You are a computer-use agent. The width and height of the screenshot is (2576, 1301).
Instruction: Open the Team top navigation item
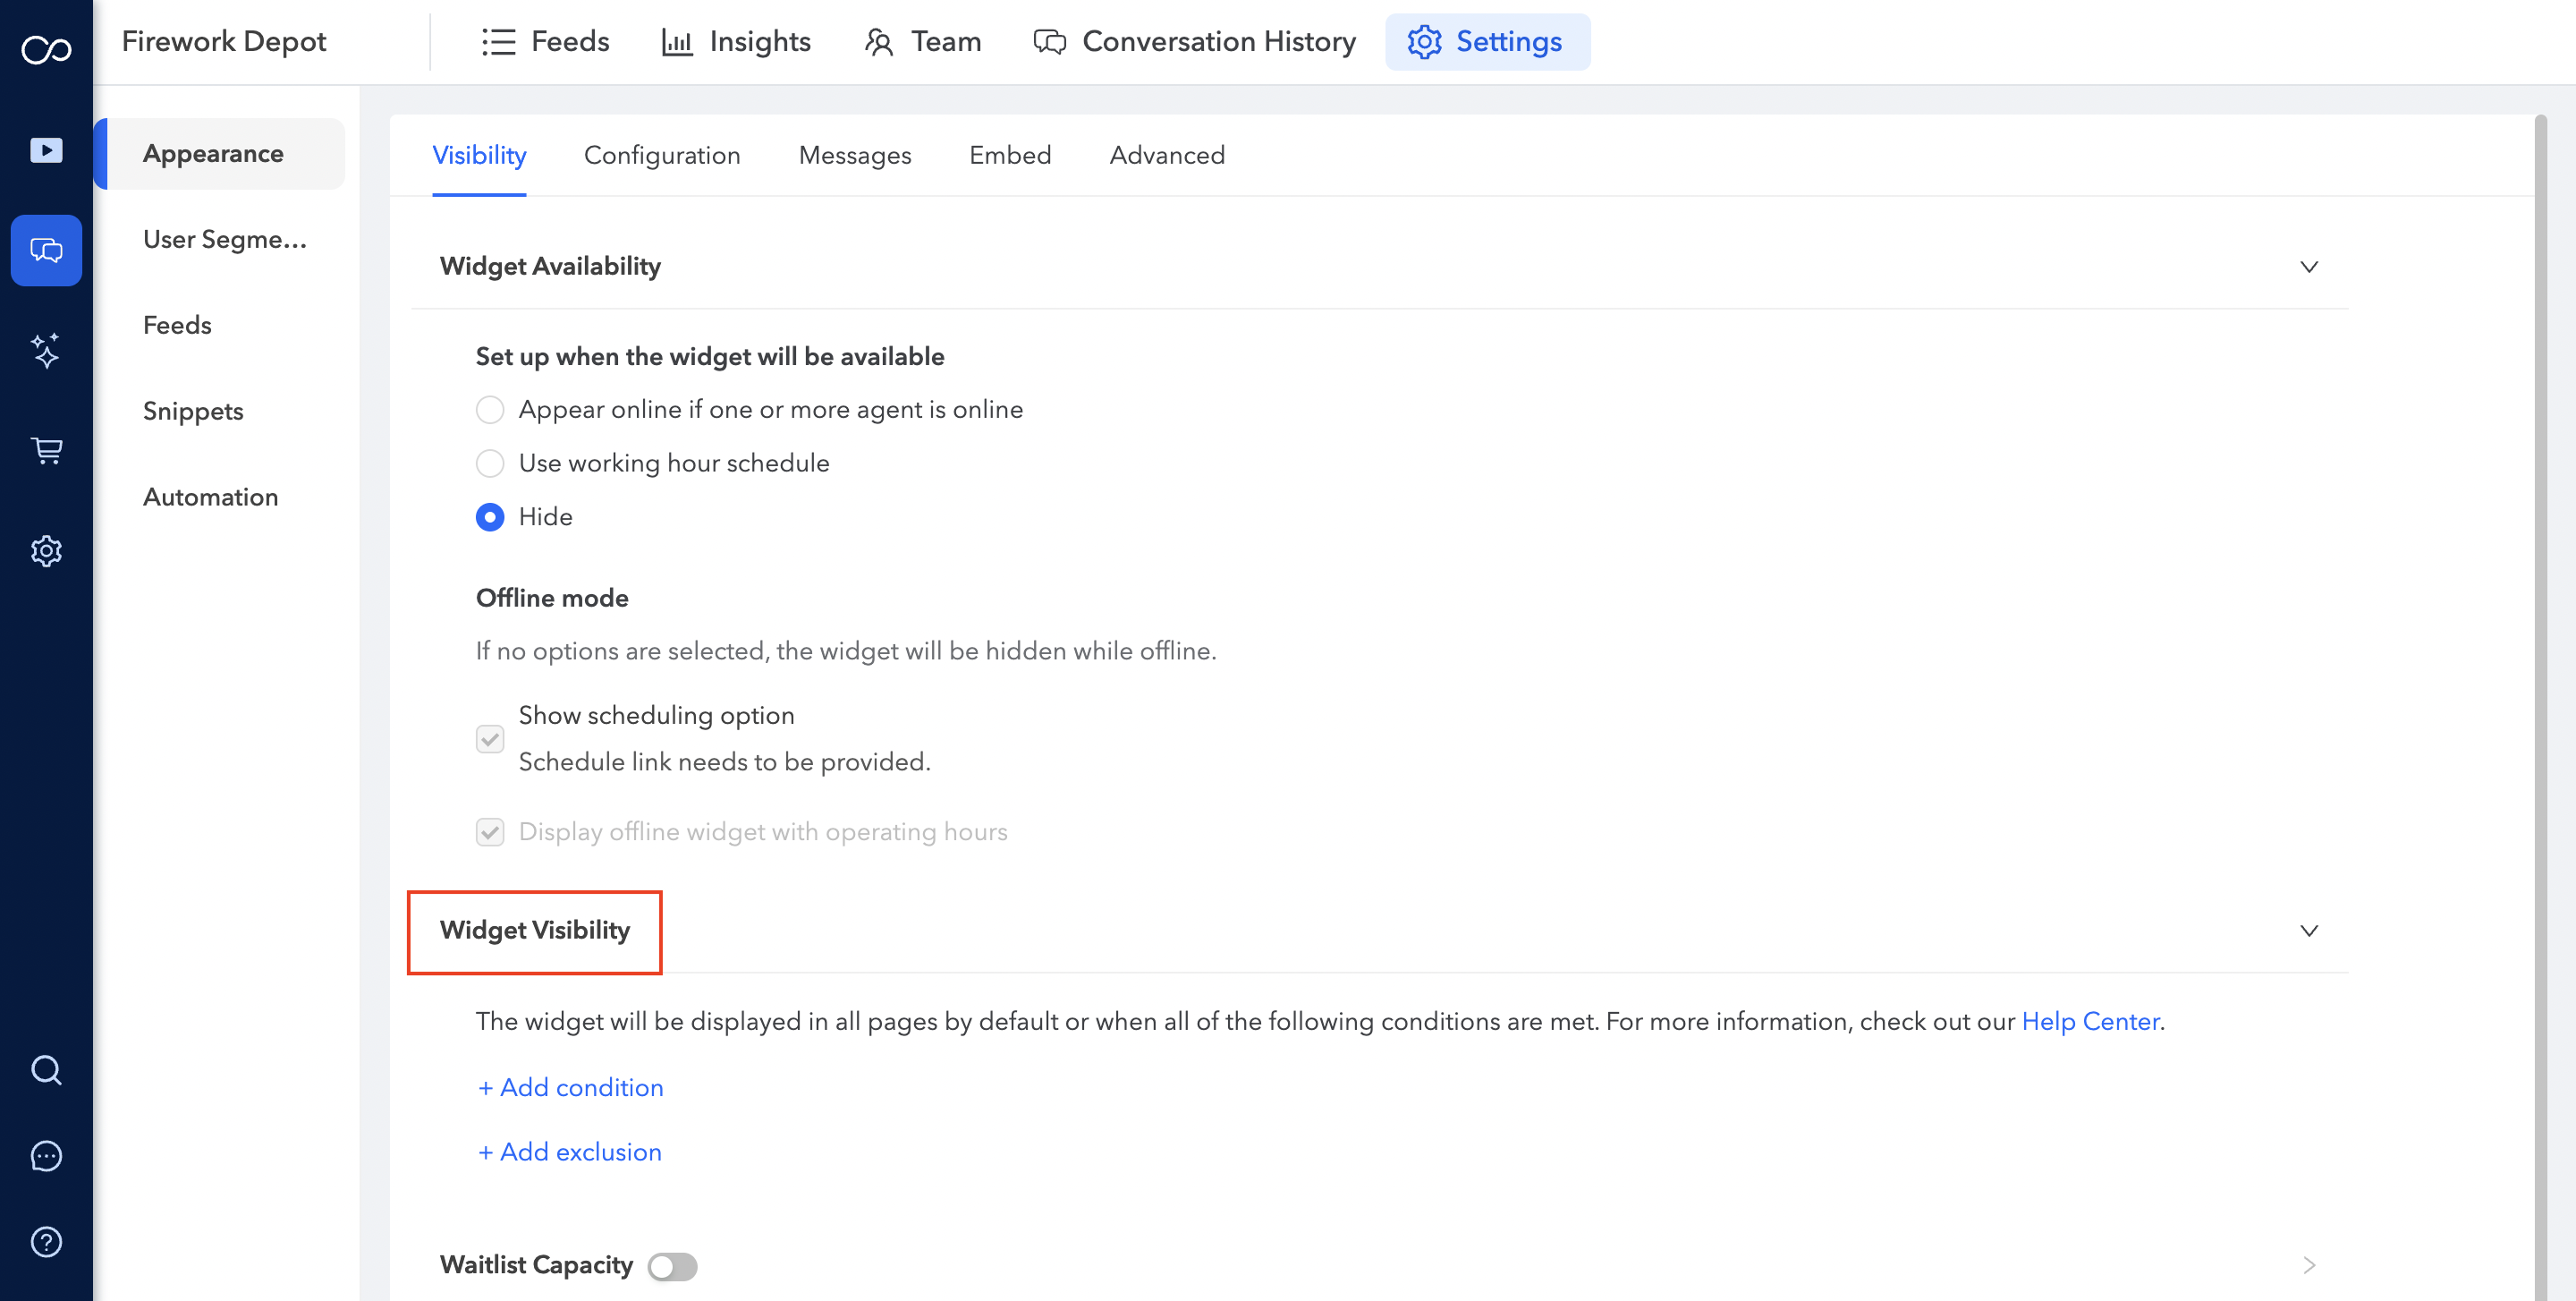click(923, 42)
